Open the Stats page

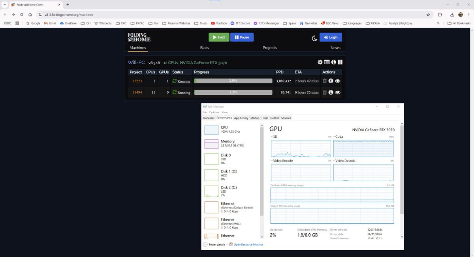(x=204, y=48)
